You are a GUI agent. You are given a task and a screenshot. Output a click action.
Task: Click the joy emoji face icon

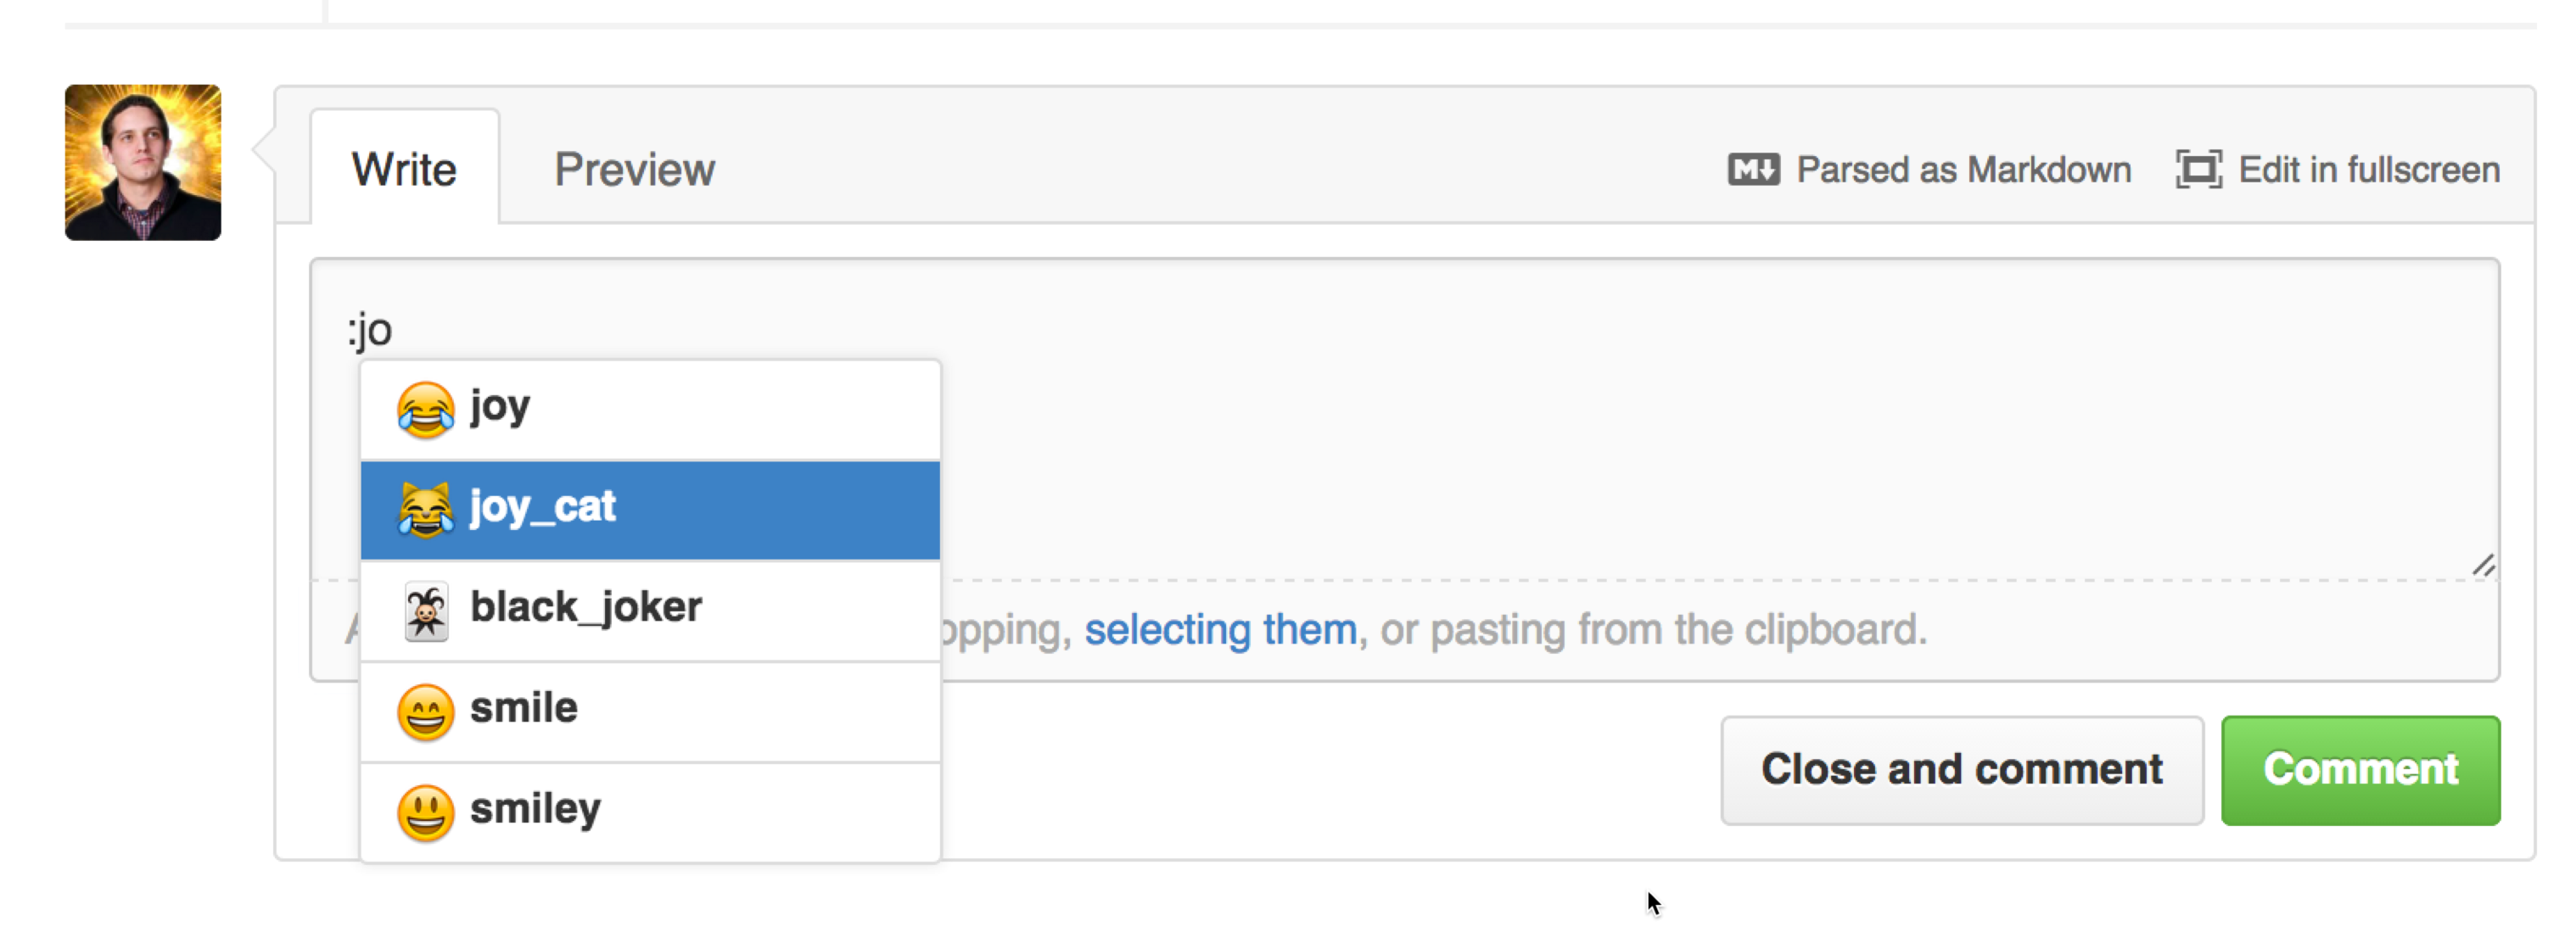[425, 409]
